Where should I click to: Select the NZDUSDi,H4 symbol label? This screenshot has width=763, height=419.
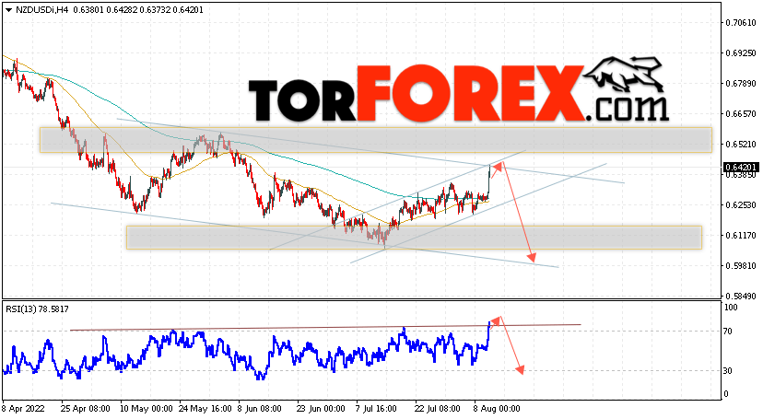[41, 10]
